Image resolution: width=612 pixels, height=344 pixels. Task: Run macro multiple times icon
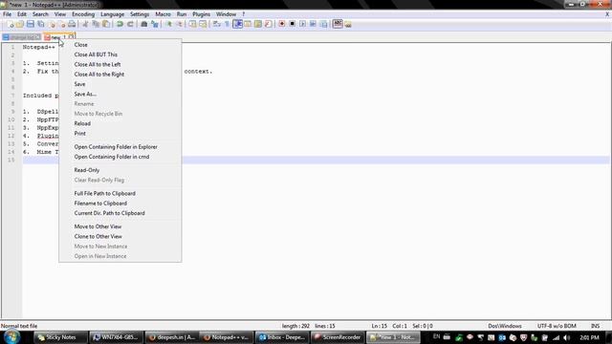[x=313, y=24]
